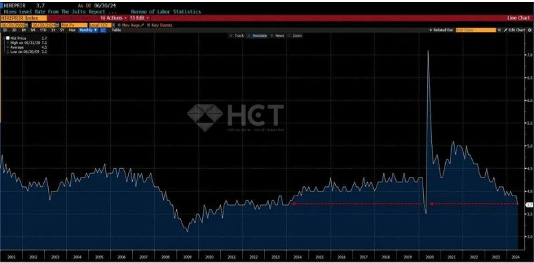
Task: Click the 2024 label on time axis
Action: [x=515, y=257]
